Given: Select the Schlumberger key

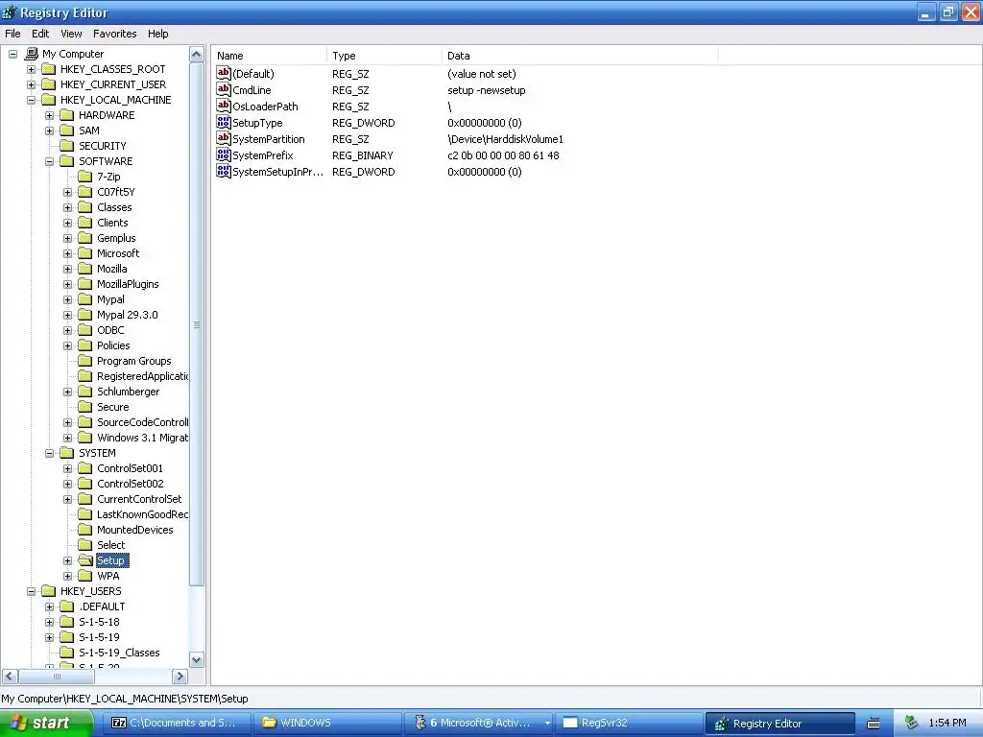Looking at the screenshot, I should [x=128, y=392].
